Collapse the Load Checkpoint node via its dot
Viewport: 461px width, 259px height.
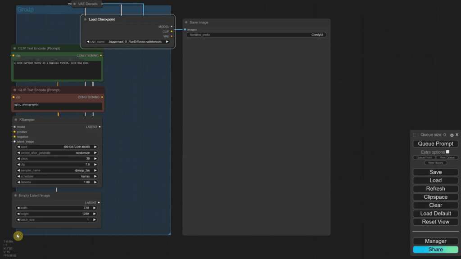tap(85, 19)
